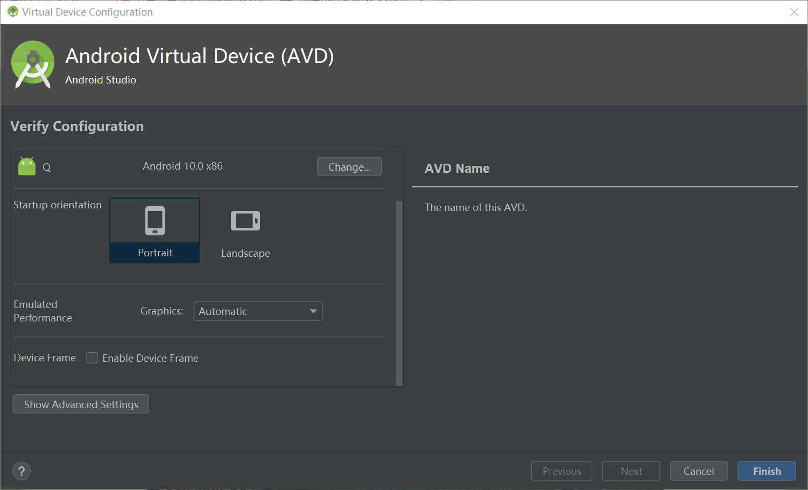Close the Virtual Device Configuration window
This screenshot has height=490, width=808.
pyautogui.click(x=794, y=12)
